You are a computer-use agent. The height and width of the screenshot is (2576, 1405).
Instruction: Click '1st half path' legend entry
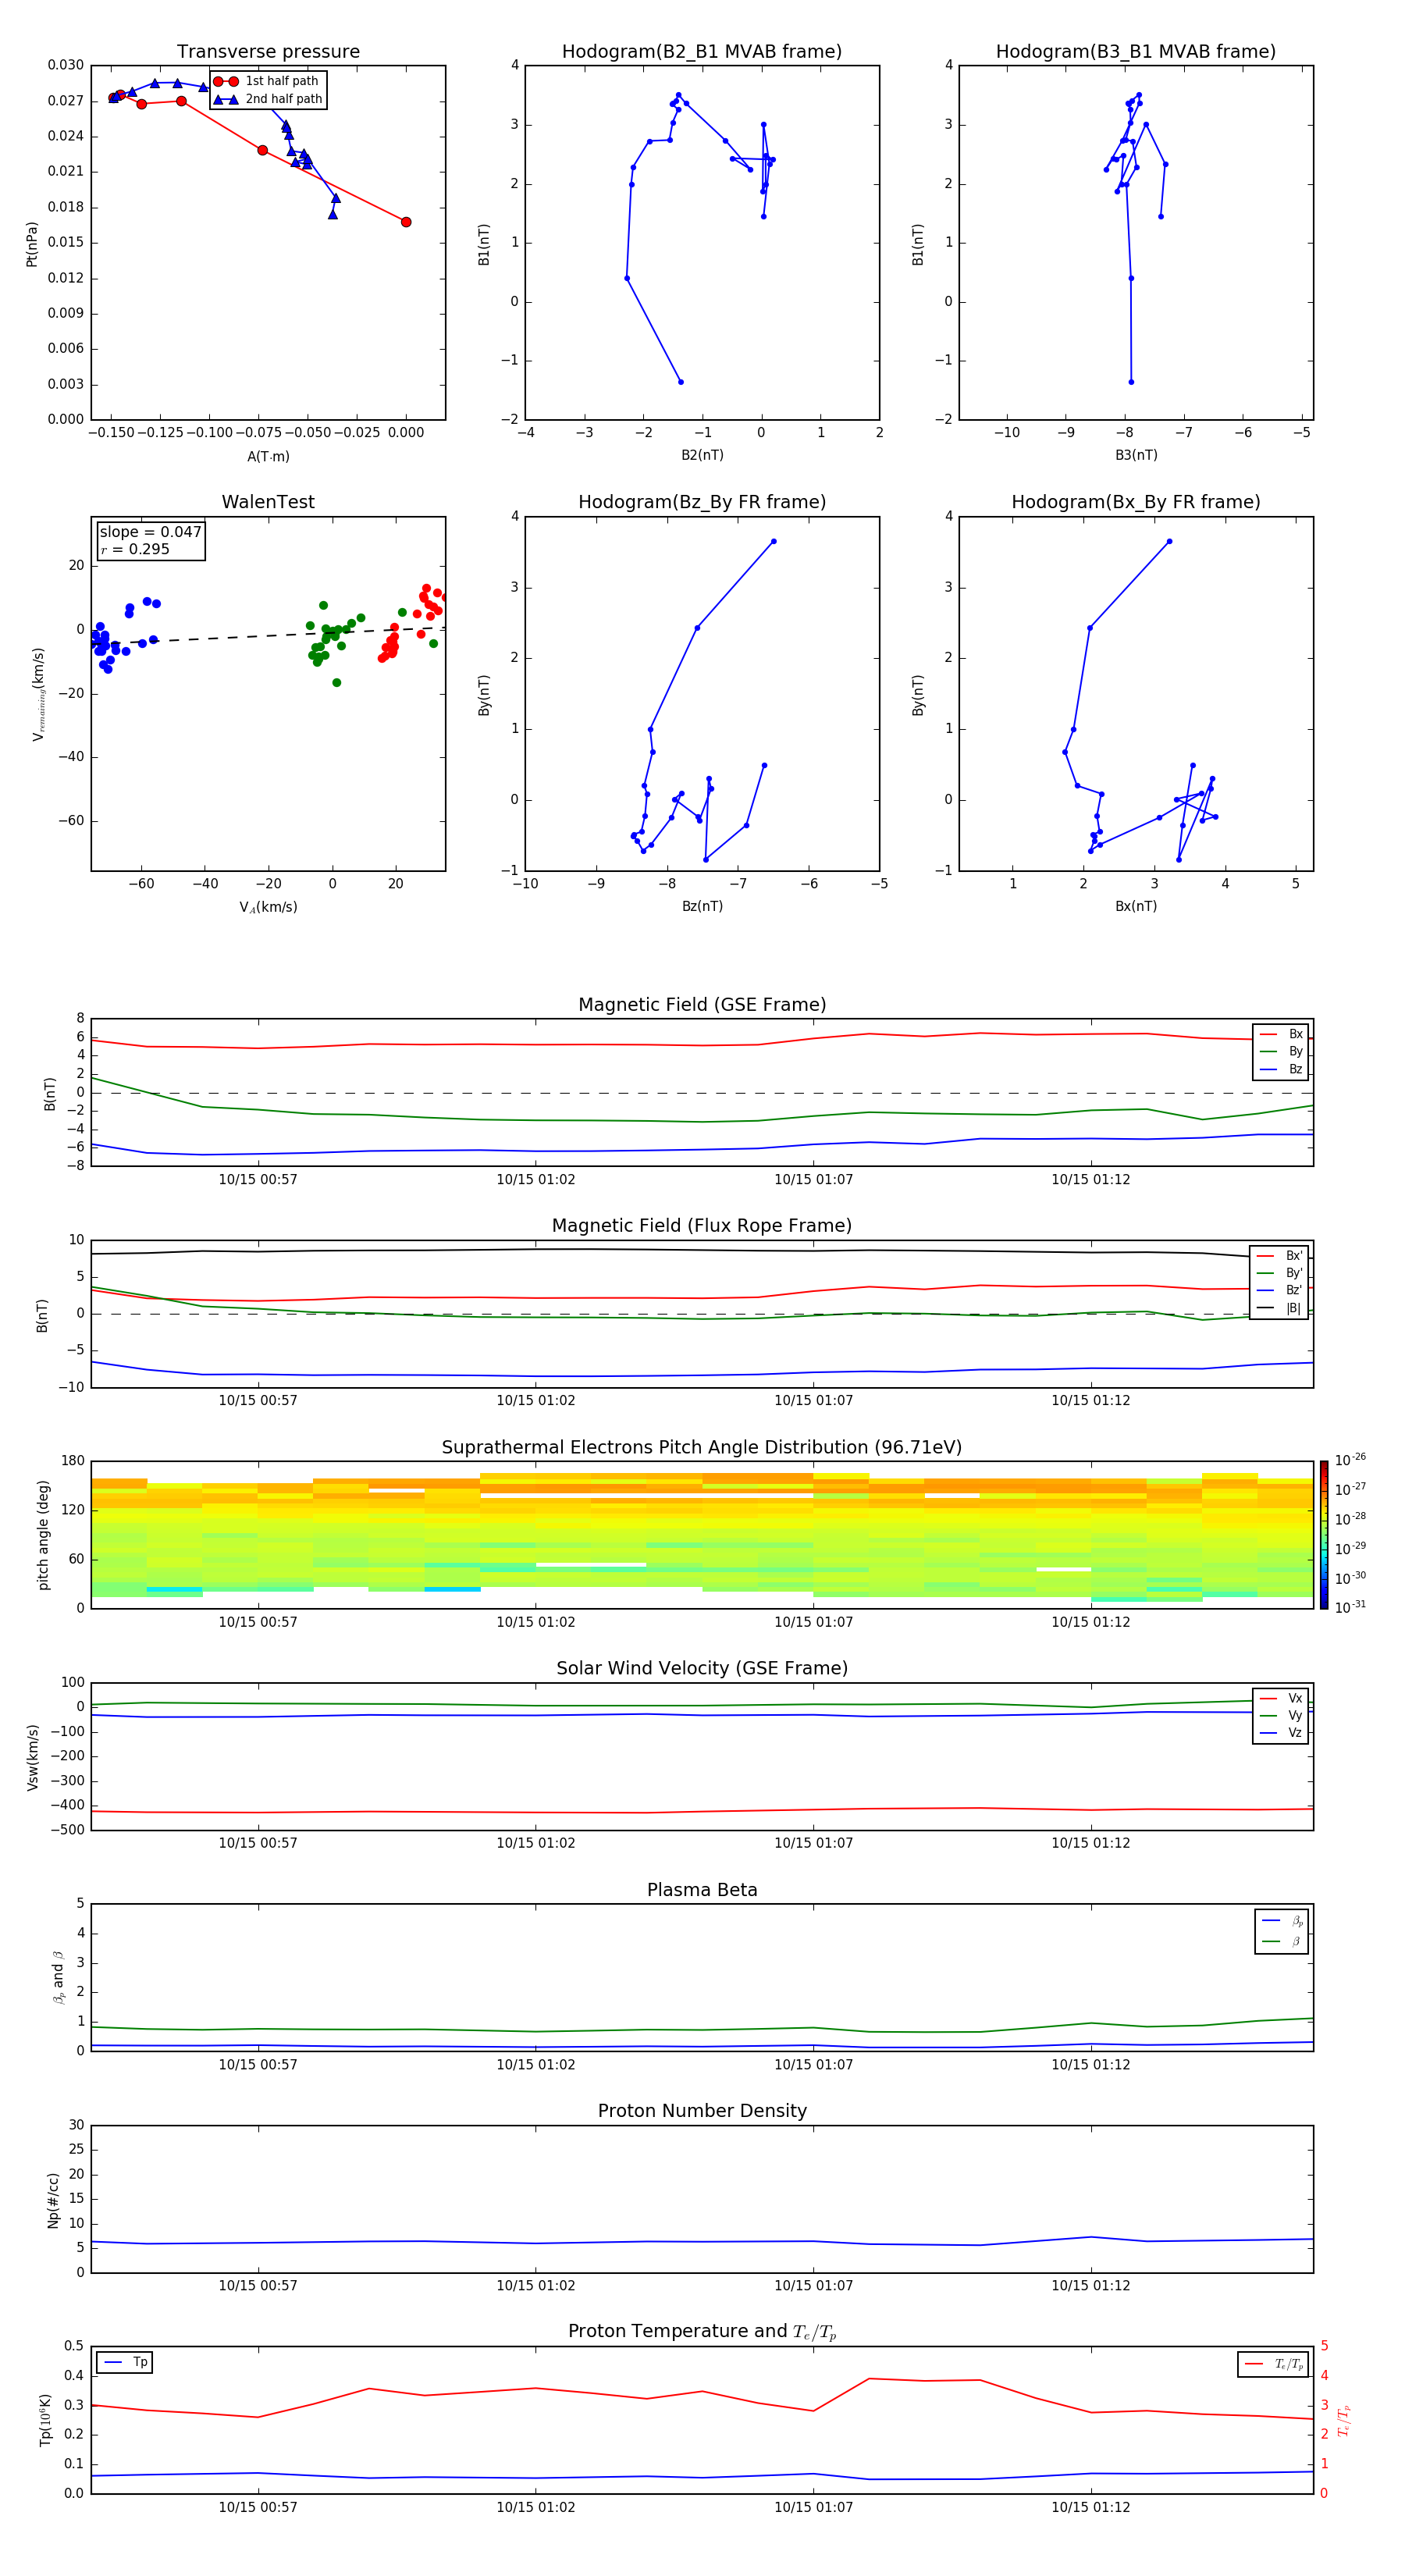pyautogui.click(x=267, y=81)
